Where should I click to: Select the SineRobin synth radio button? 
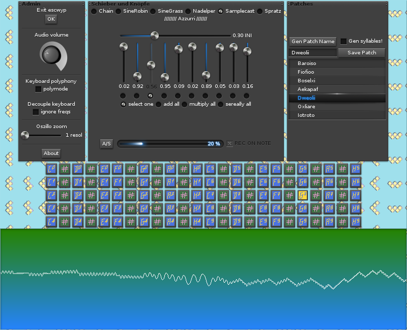click(x=119, y=11)
